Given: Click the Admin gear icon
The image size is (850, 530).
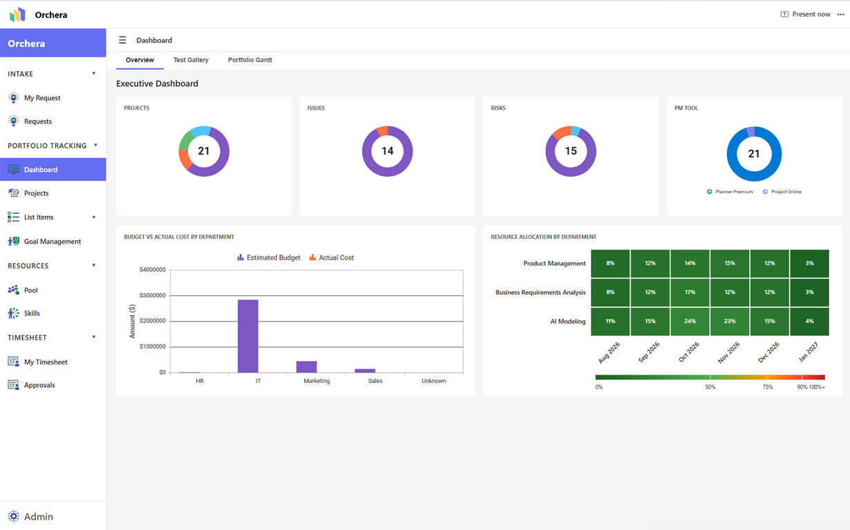Looking at the screenshot, I should [14, 516].
